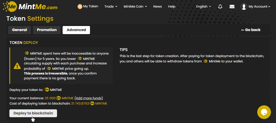Click the My Token coin icon

click(80, 7)
